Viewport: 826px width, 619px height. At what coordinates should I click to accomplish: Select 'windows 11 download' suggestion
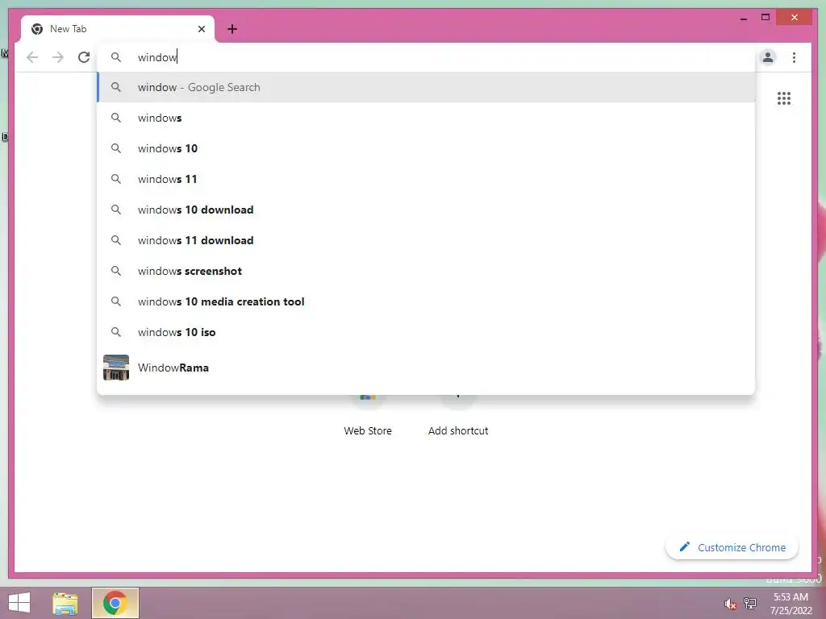[426, 240]
